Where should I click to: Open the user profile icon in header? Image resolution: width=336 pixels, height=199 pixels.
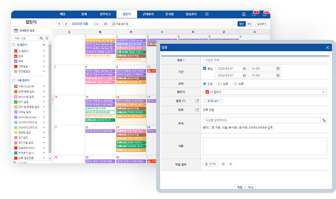[244, 14]
